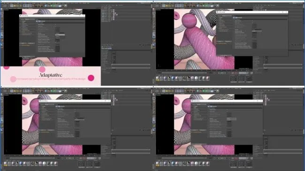The image size is (305, 171).
Task: Click lower attribute slider in bottom-left window
Action: (x=131, y=153)
